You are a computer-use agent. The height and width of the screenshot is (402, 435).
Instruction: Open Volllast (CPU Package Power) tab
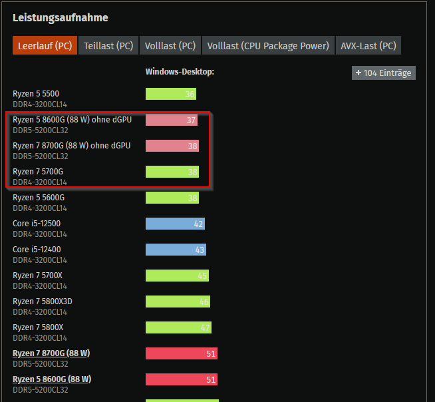tap(268, 45)
